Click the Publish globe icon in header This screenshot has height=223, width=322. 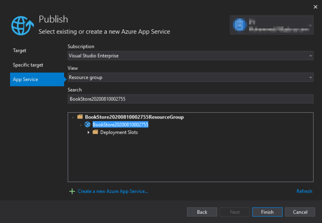[23, 25]
